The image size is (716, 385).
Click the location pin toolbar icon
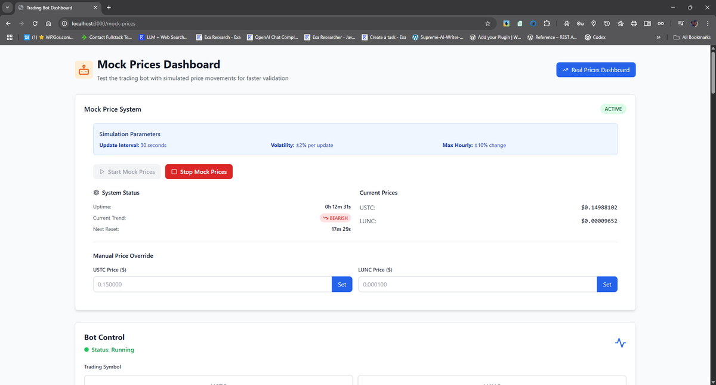coord(594,23)
